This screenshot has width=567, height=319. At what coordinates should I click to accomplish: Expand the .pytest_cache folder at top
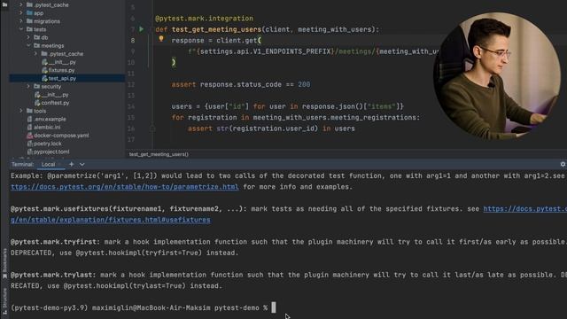[21, 4]
